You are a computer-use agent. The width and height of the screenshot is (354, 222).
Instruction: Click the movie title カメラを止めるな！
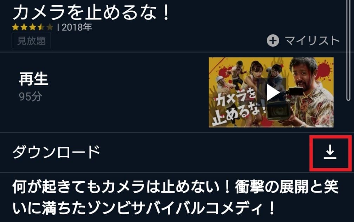91,12
